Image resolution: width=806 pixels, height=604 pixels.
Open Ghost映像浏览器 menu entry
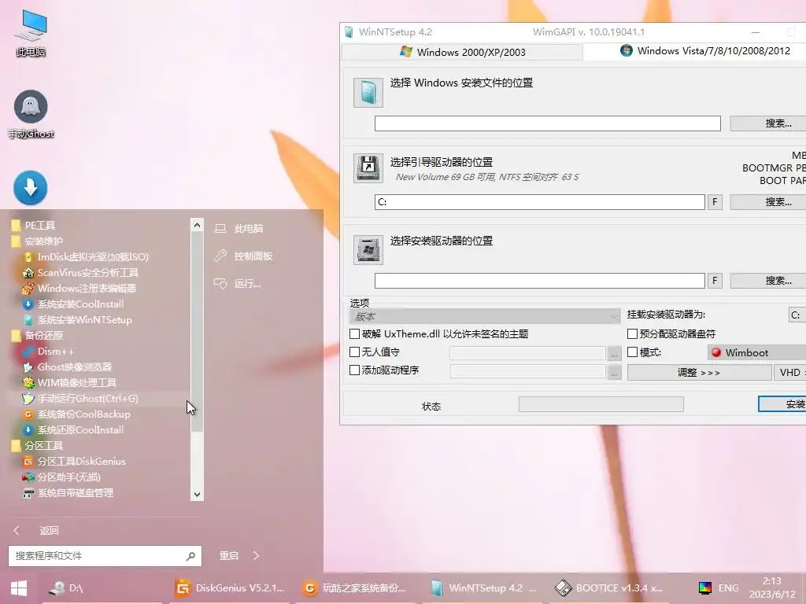(x=74, y=366)
